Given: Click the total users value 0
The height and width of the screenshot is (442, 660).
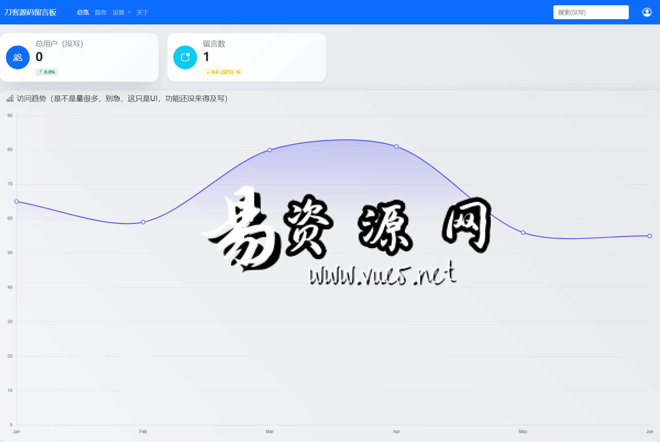Looking at the screenshot, I should coord(39,57).
